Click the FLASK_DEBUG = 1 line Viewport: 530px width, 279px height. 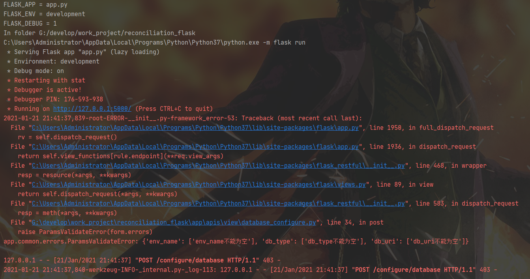coord(30,24)
